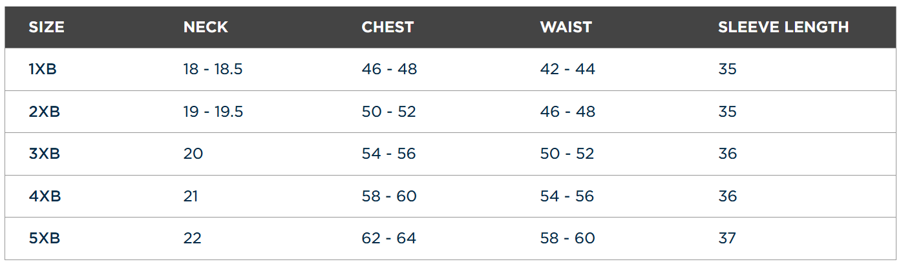Click chest value 46 - 48 for 1XB
This screenshot has height=264, width=901.
pos(389,69)
